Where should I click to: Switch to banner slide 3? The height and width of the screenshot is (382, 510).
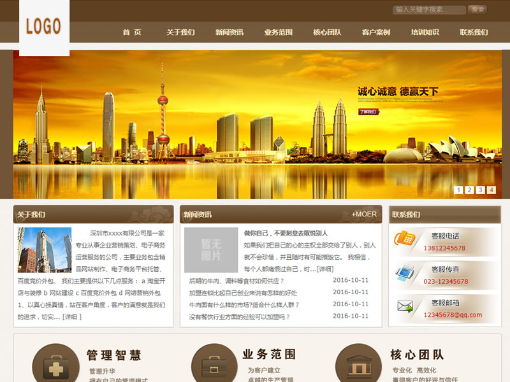click(x=481, y=190)
